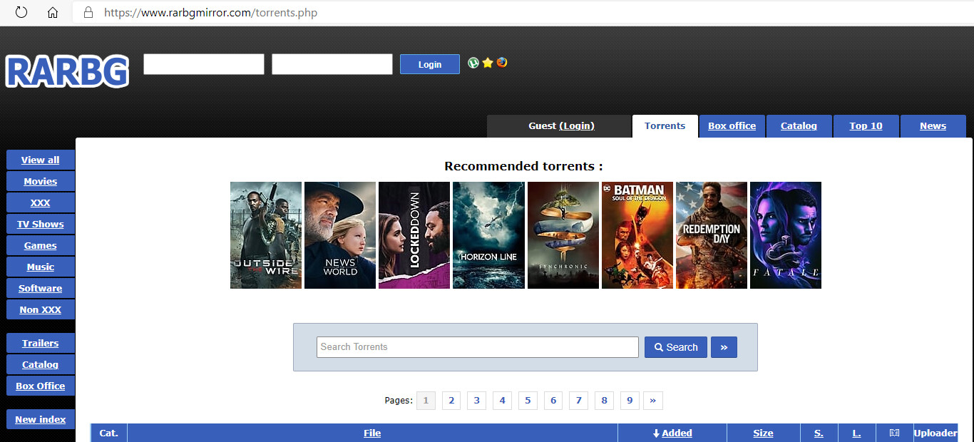Click the browser address bar URL
974x442 pixels.
point(211,12)
